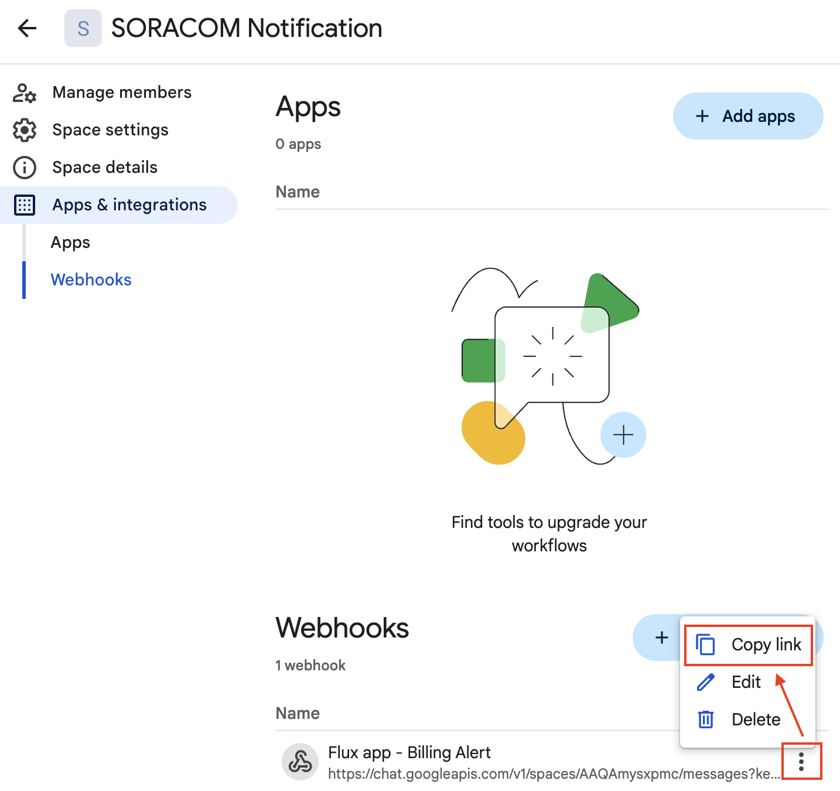Screen dimensions: 840x791
Task: Select Apps & integrations sidebar item
Action: coord(119,205)
